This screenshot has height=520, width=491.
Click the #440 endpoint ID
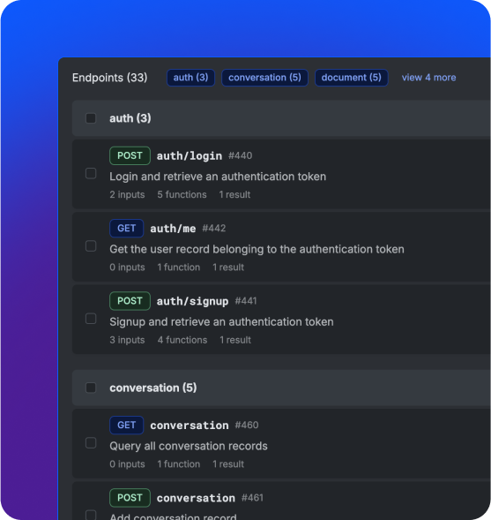click(x=240, y=156)
